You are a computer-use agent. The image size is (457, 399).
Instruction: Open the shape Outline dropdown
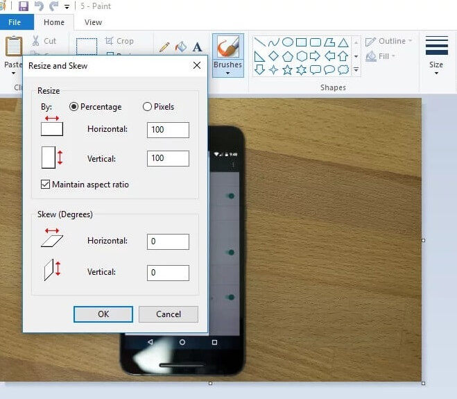[x=389, y=41]
